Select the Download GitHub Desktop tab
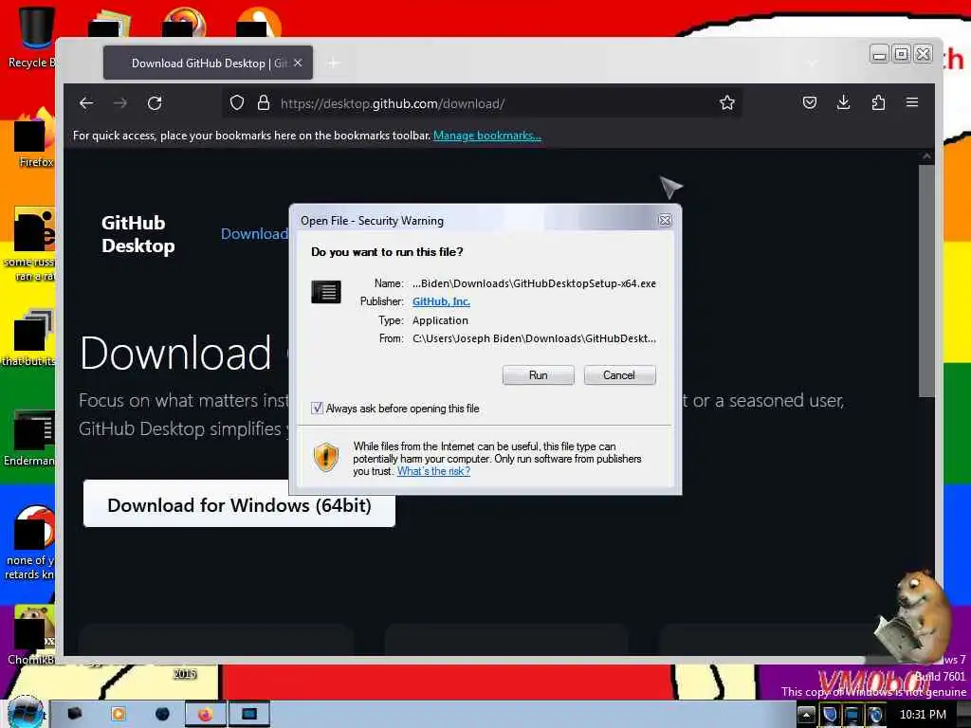 208,64
